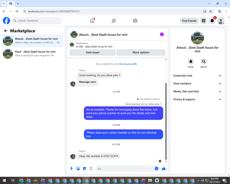Focus the Search Facebook field
Screen dimensions: 230x184
tap(37, 21)
